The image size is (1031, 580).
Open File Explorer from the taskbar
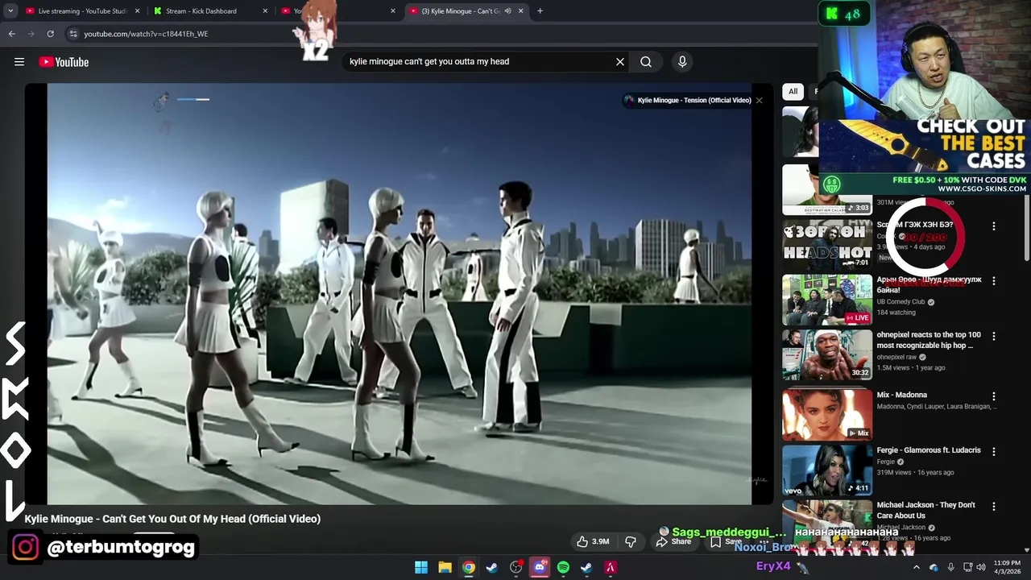445,567
